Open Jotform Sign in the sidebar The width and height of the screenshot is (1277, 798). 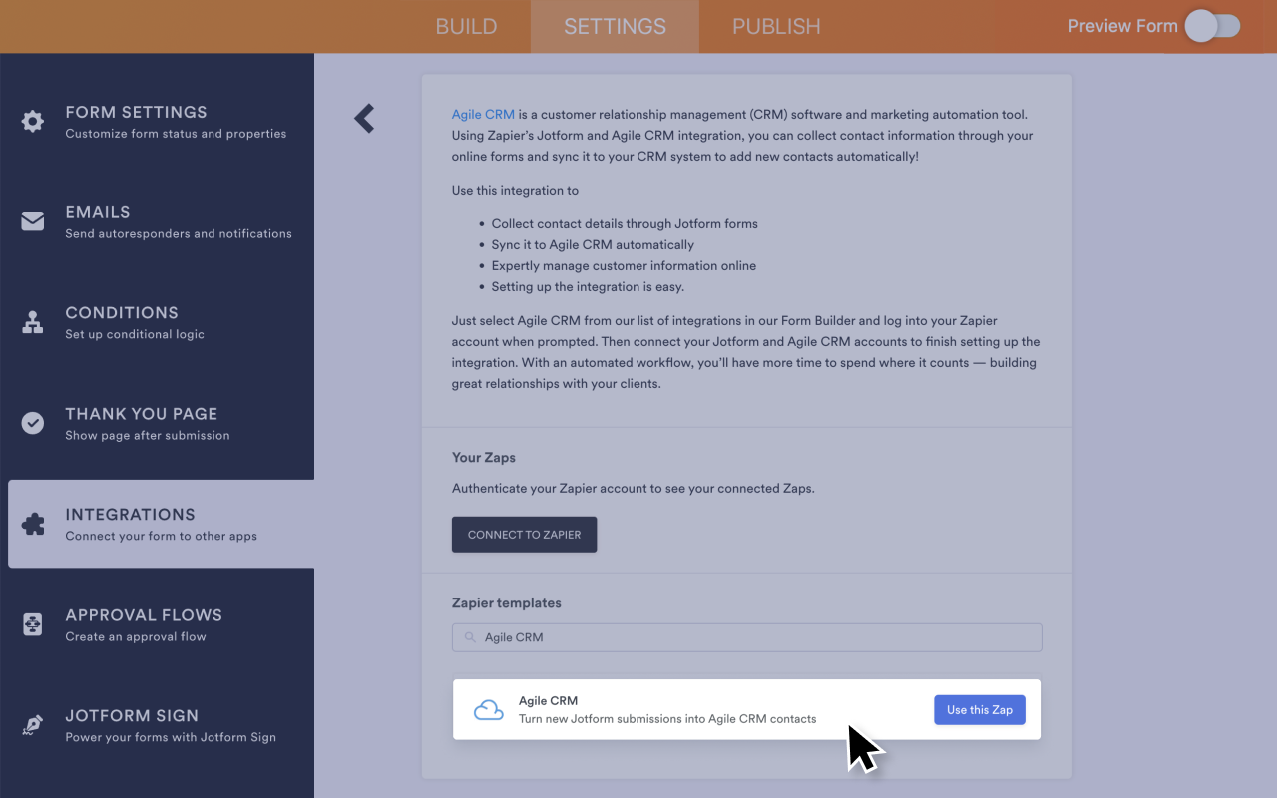(157, 725)
